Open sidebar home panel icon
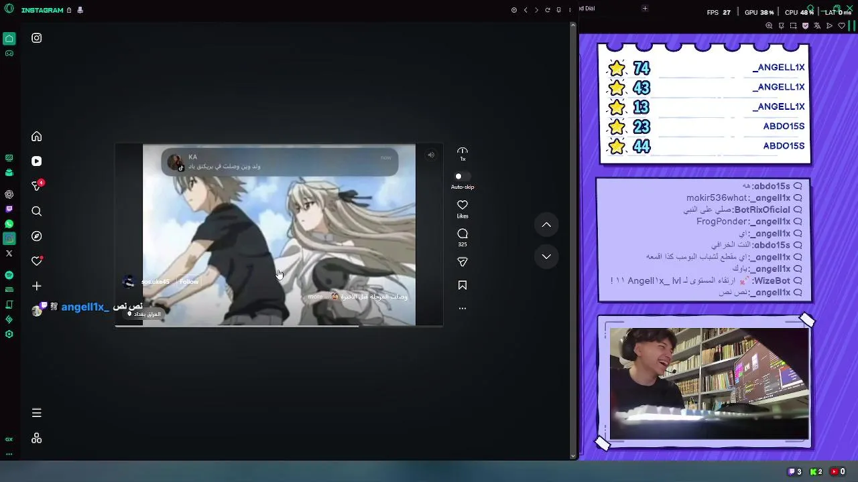The width and height of the screenshot is (858, 482). click(x=9, y=39)
